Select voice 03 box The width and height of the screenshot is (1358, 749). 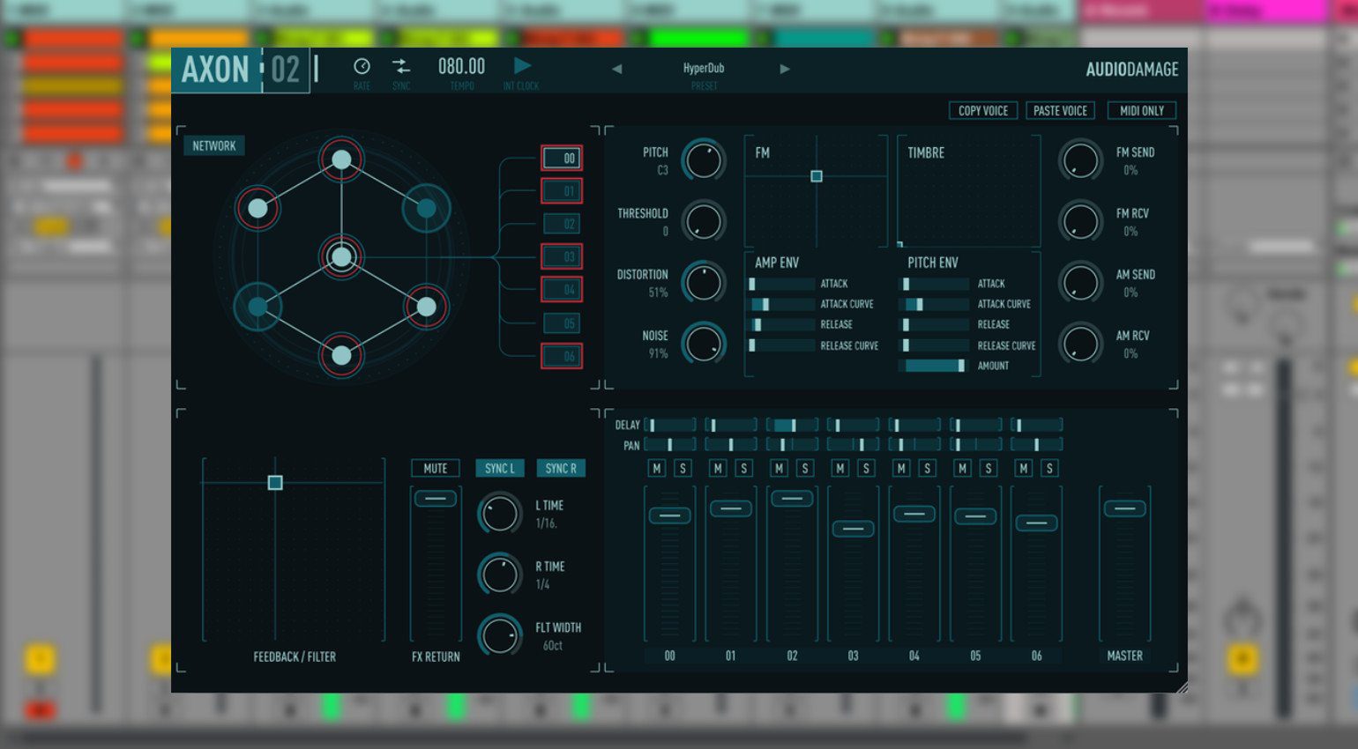(x=562, y=256)
